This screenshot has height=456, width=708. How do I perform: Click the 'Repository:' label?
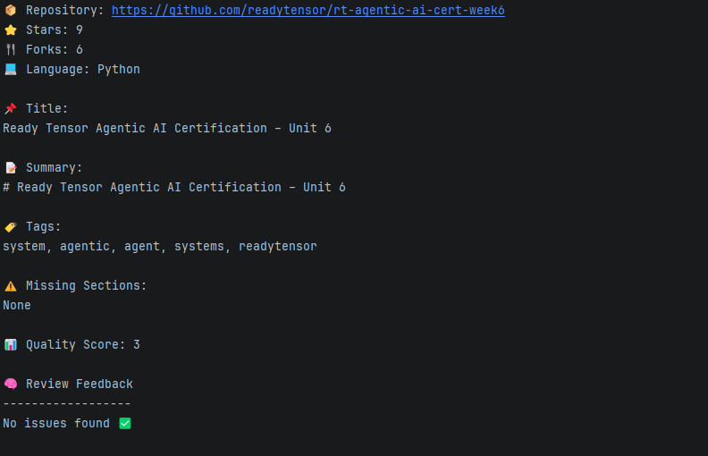coord(65,10)
